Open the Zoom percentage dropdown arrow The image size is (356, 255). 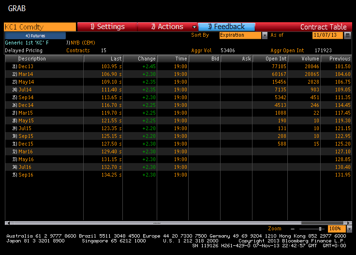[349, 229]
